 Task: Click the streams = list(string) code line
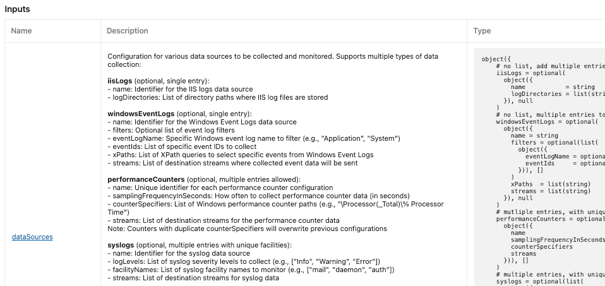[551, 191]
